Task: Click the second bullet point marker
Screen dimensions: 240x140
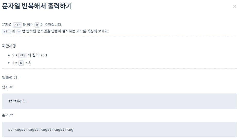Action: click(9, 63)
